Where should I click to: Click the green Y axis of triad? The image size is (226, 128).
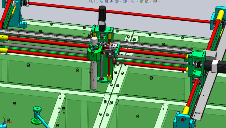[4, 117]
